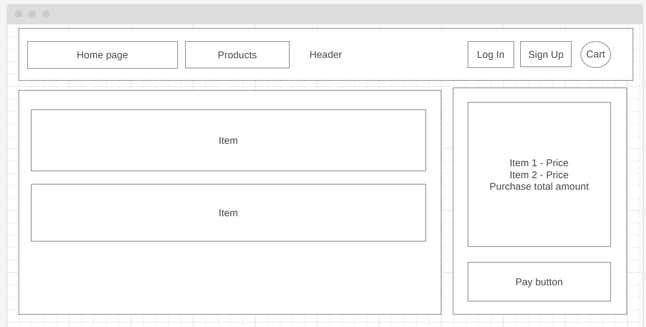Click the browser title bar area

(x=290, y=14)
